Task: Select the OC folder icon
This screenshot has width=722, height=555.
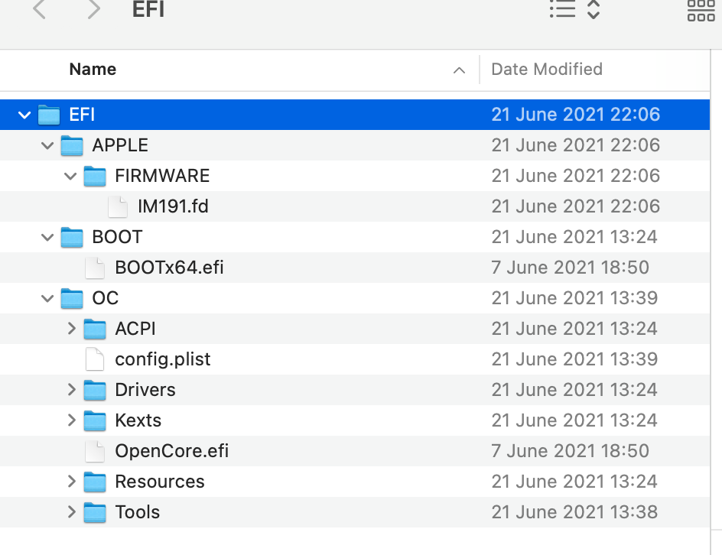Action: point(72,298)
